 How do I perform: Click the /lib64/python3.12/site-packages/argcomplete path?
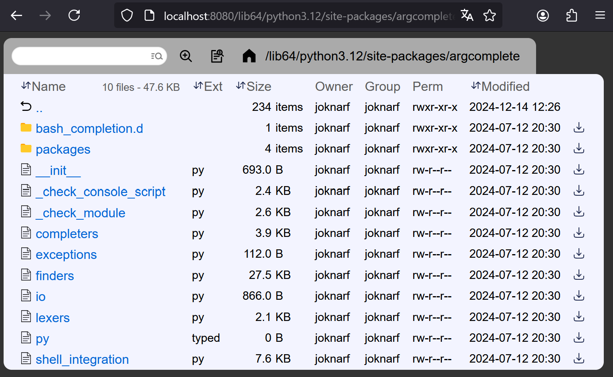(392, 56)
